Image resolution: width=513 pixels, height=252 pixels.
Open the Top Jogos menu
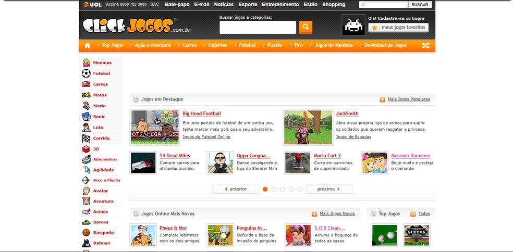coord(112,45)
